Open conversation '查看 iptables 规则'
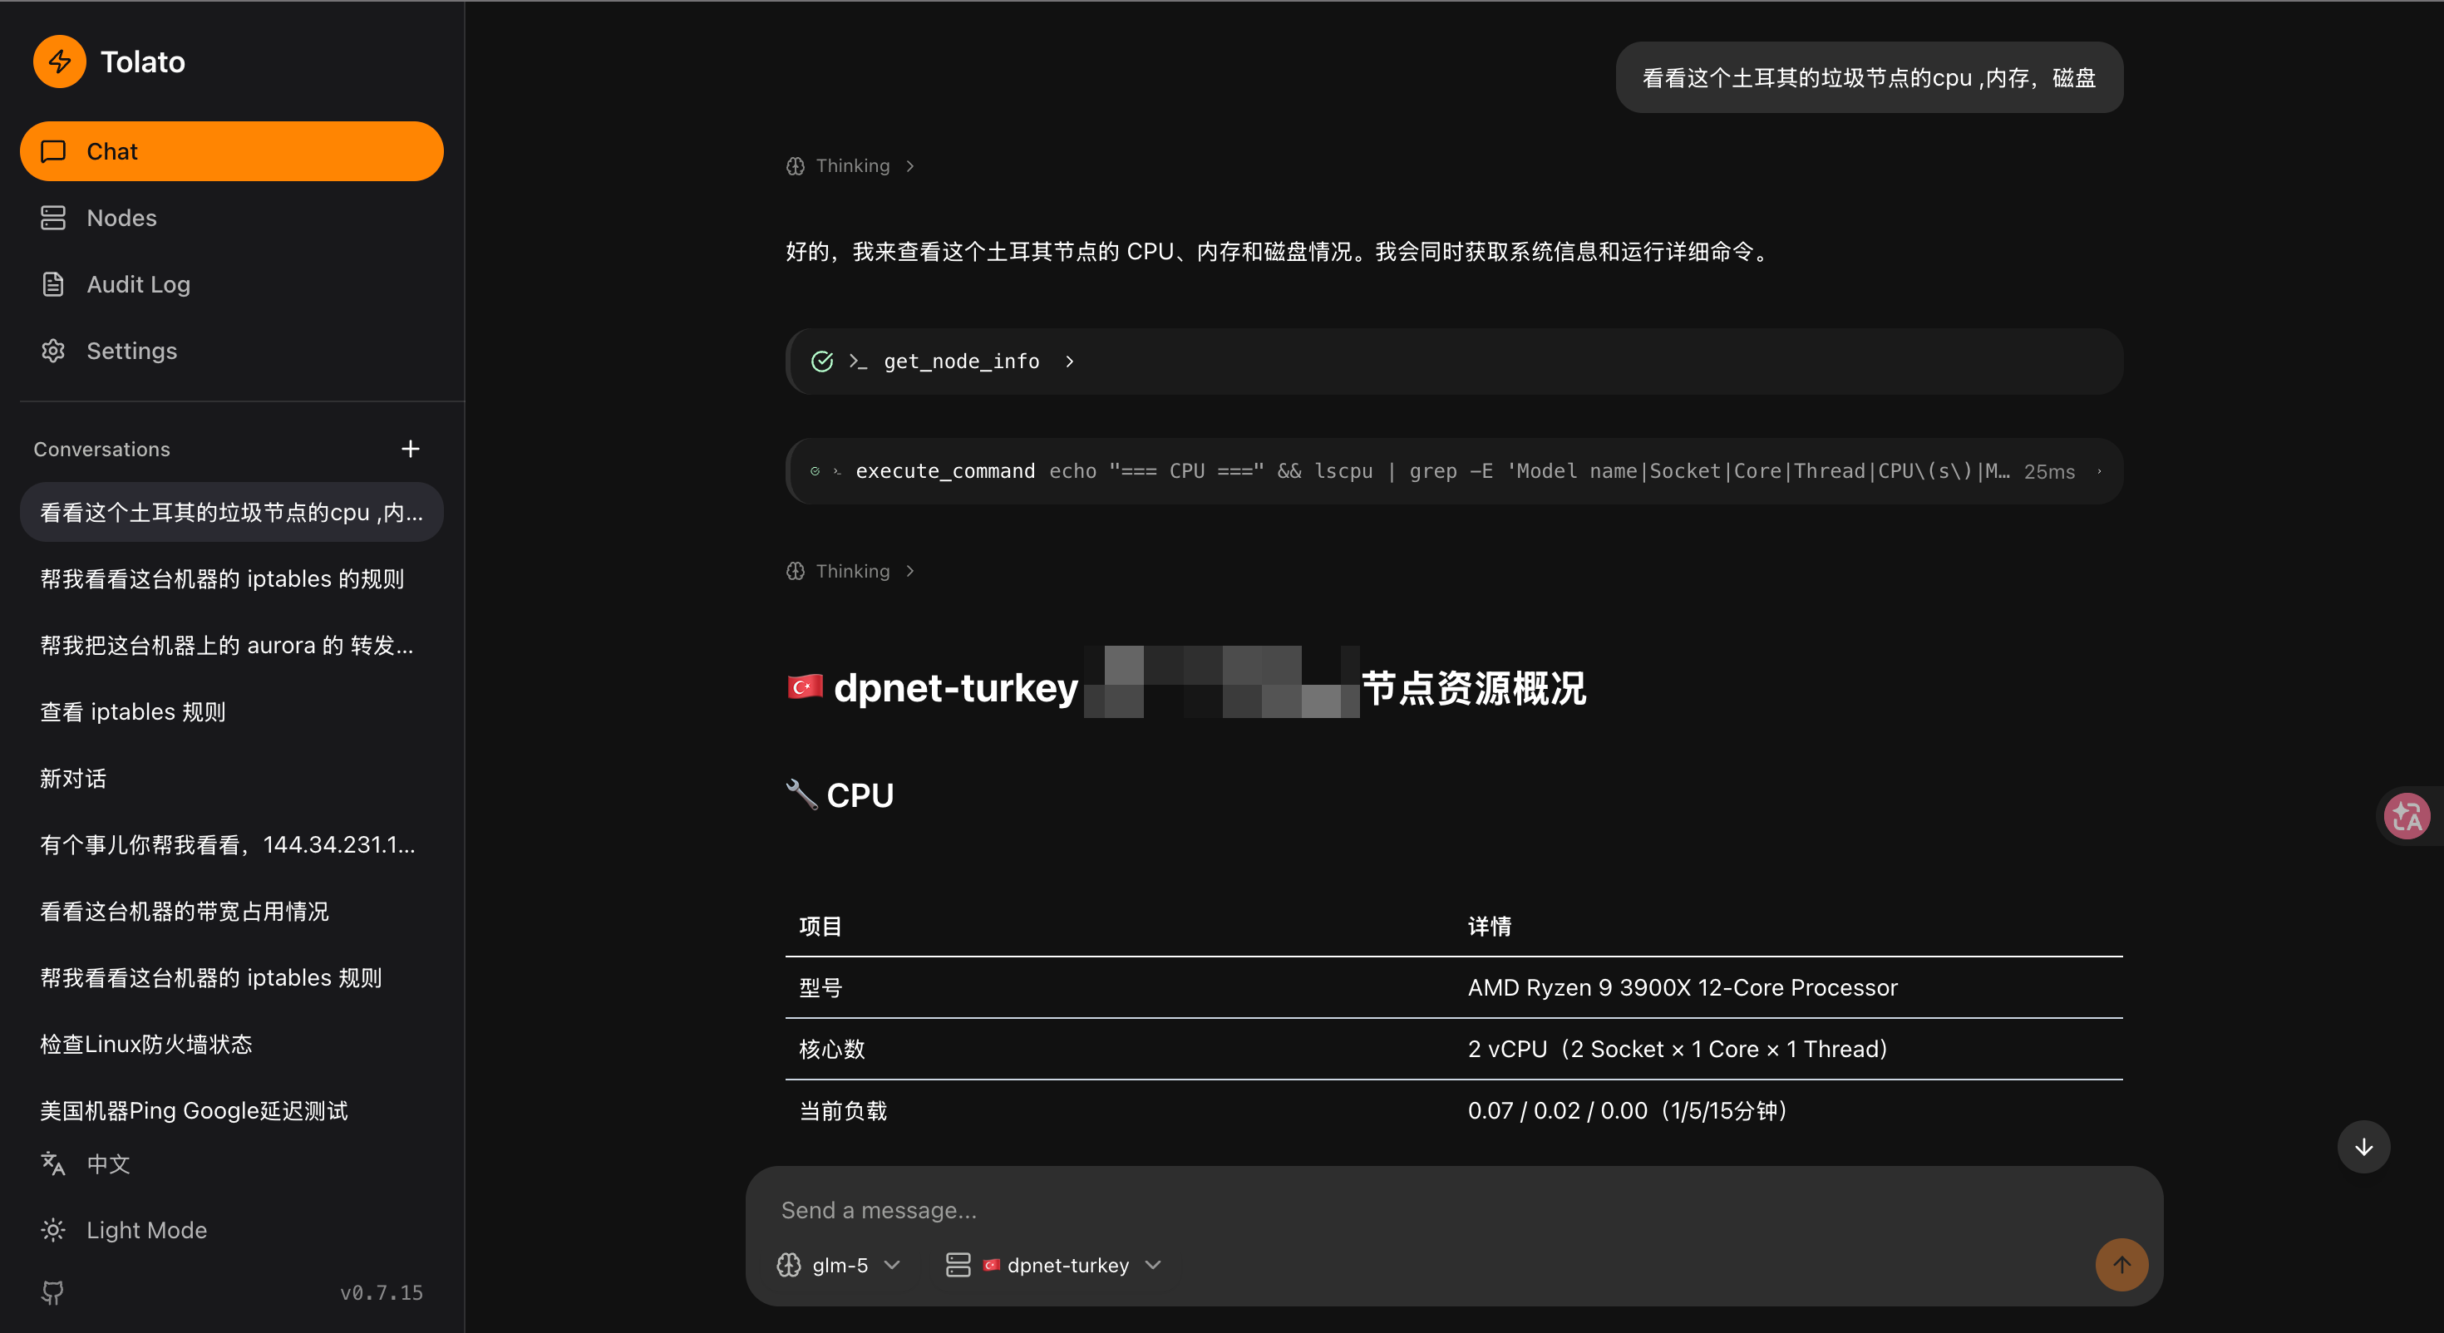 pos(231,711)
